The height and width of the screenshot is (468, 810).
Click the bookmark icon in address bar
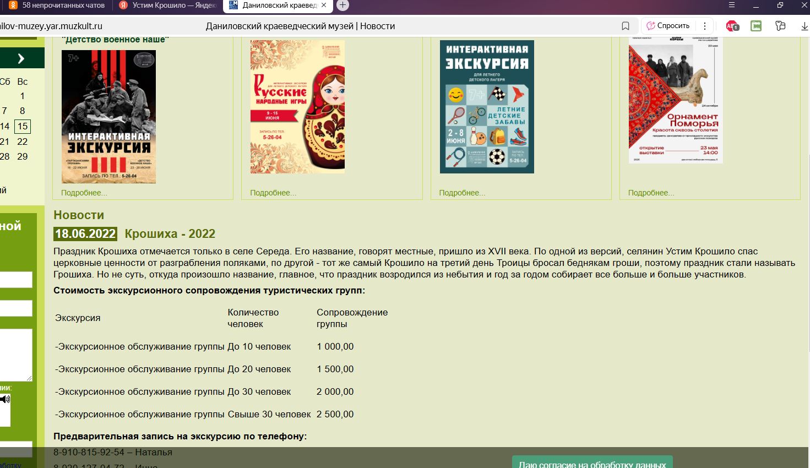click(626, 26)
